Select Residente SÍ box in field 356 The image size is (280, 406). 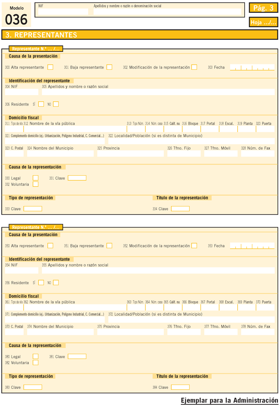tap(41, 282)
